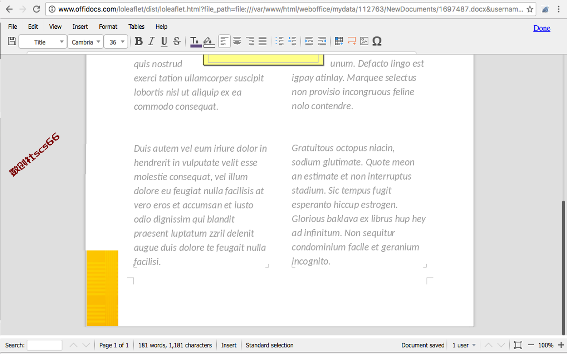This screenshot has height=354, width=567.
Task: Fit the page width with the zoom-fit icon
Action: pos(518,345)
